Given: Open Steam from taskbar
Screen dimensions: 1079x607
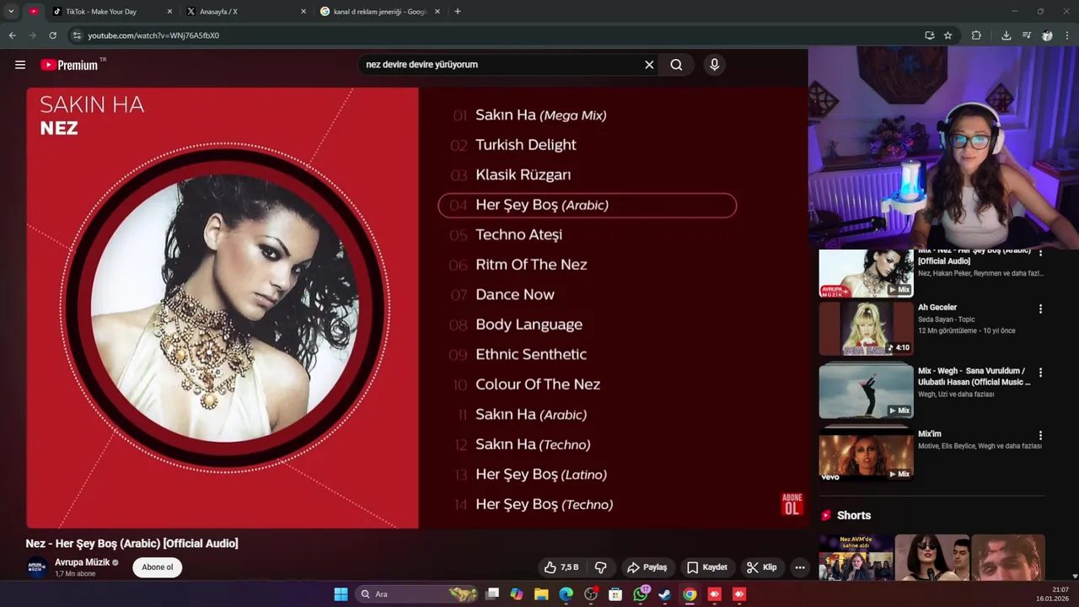Looking at the screenshot, I should coord(665,594).
